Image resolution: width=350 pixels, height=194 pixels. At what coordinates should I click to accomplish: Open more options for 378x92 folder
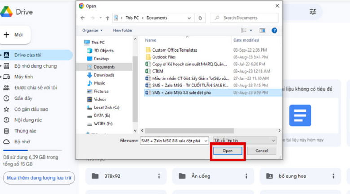pyautogui.click(x=159, y=176)
